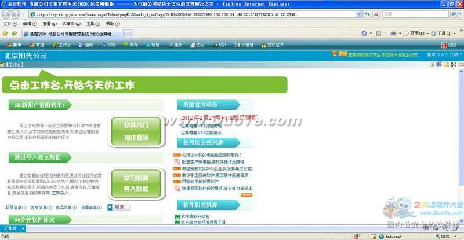Click the IE Home icon
This screenshot has height=240, width=464.
tap(364, 34)
